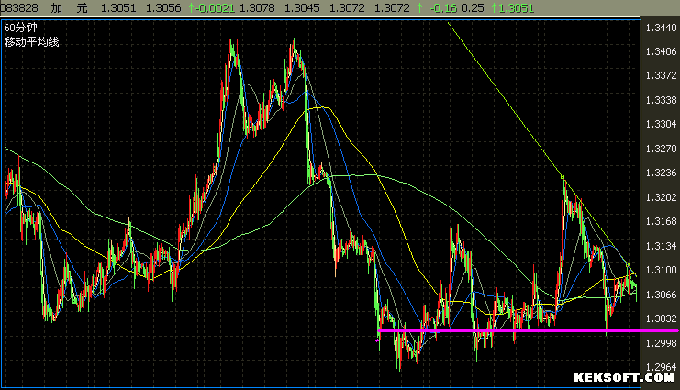Click the 60分钟 period label

20,28
